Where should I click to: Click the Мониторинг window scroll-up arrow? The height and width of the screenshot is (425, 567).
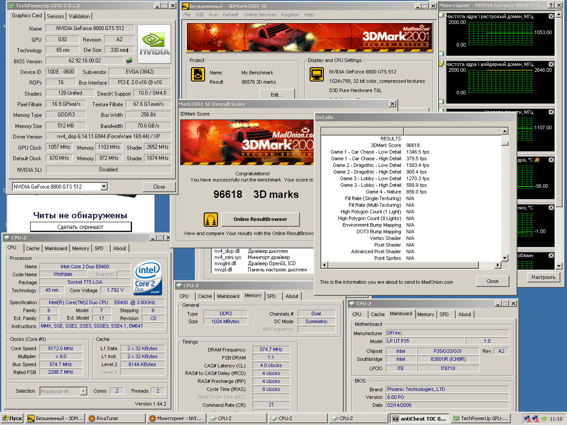pos(559,15)
